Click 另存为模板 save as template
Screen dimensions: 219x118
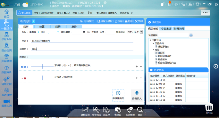tap(105, 21)
